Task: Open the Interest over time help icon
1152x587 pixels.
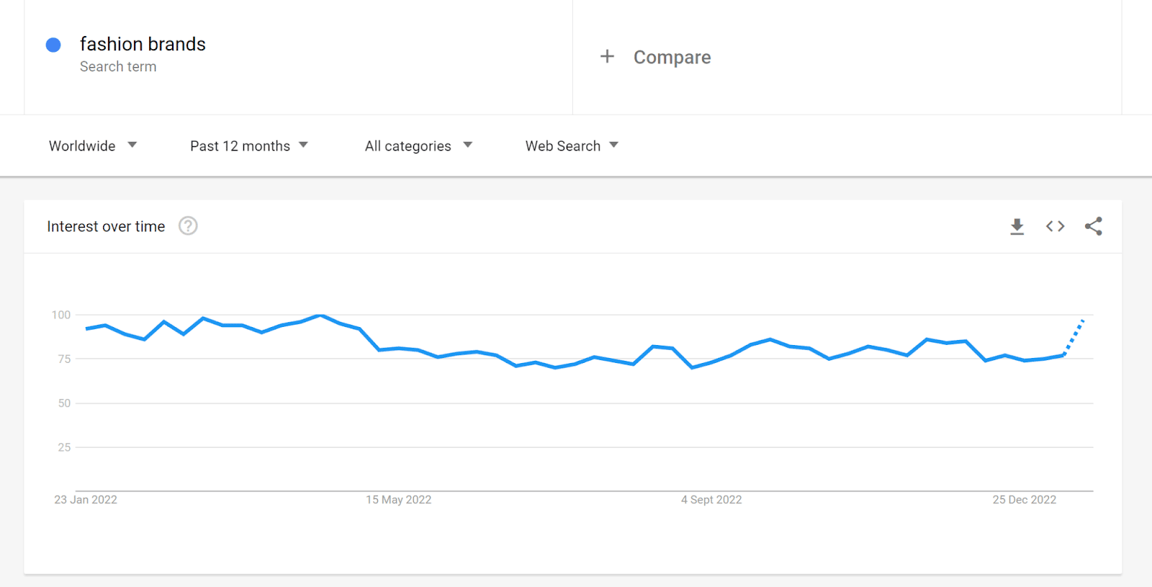Action: coord(188,226)
